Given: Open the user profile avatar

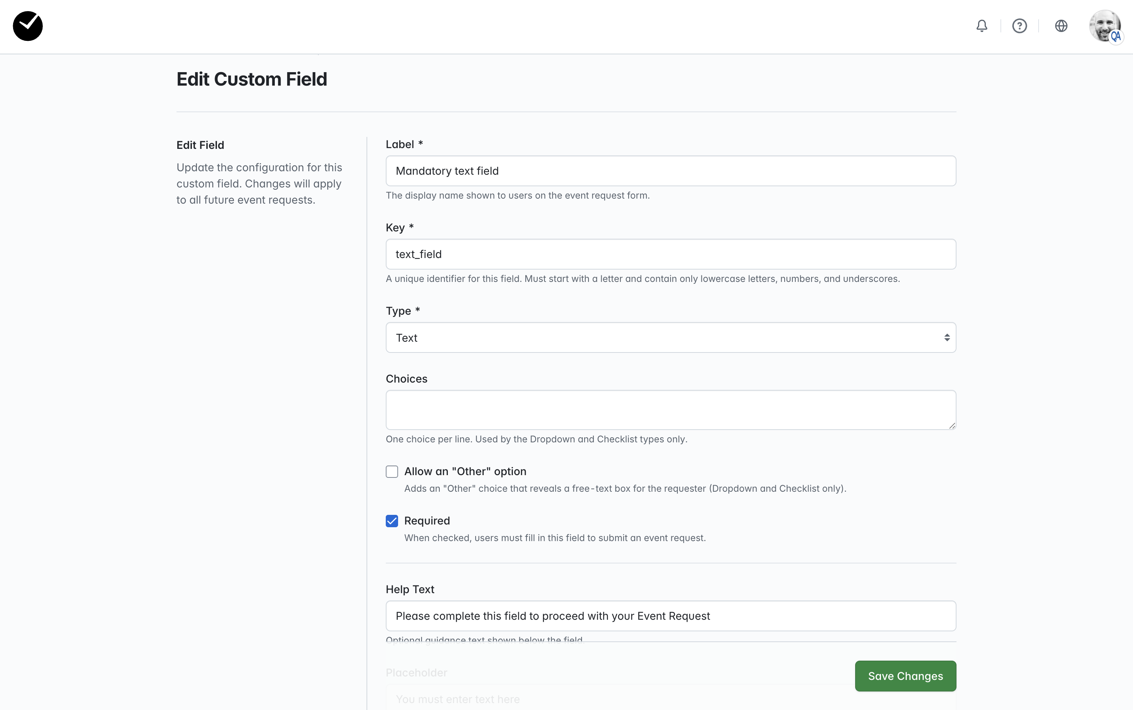Looking at the screenshot, I should (x=1105, y=26).
